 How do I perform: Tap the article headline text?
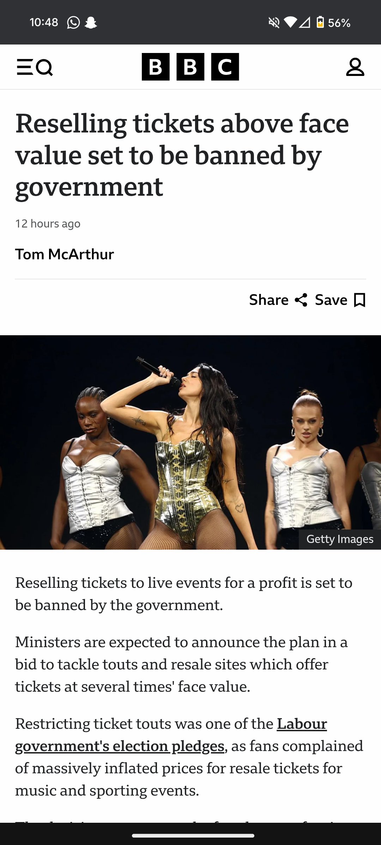(182, 155)
